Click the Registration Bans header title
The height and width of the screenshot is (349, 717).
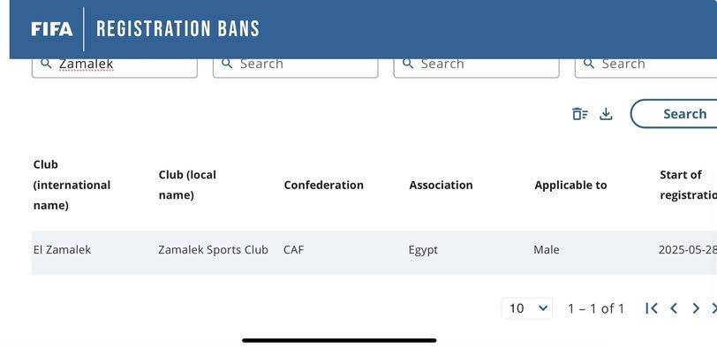tap(177, 29)
